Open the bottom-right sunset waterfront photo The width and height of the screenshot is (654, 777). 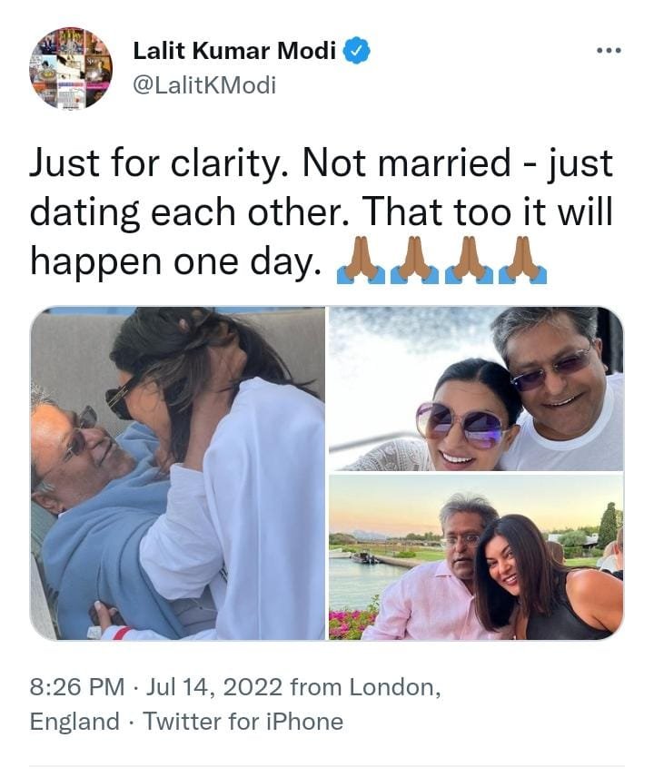point(476,557)
